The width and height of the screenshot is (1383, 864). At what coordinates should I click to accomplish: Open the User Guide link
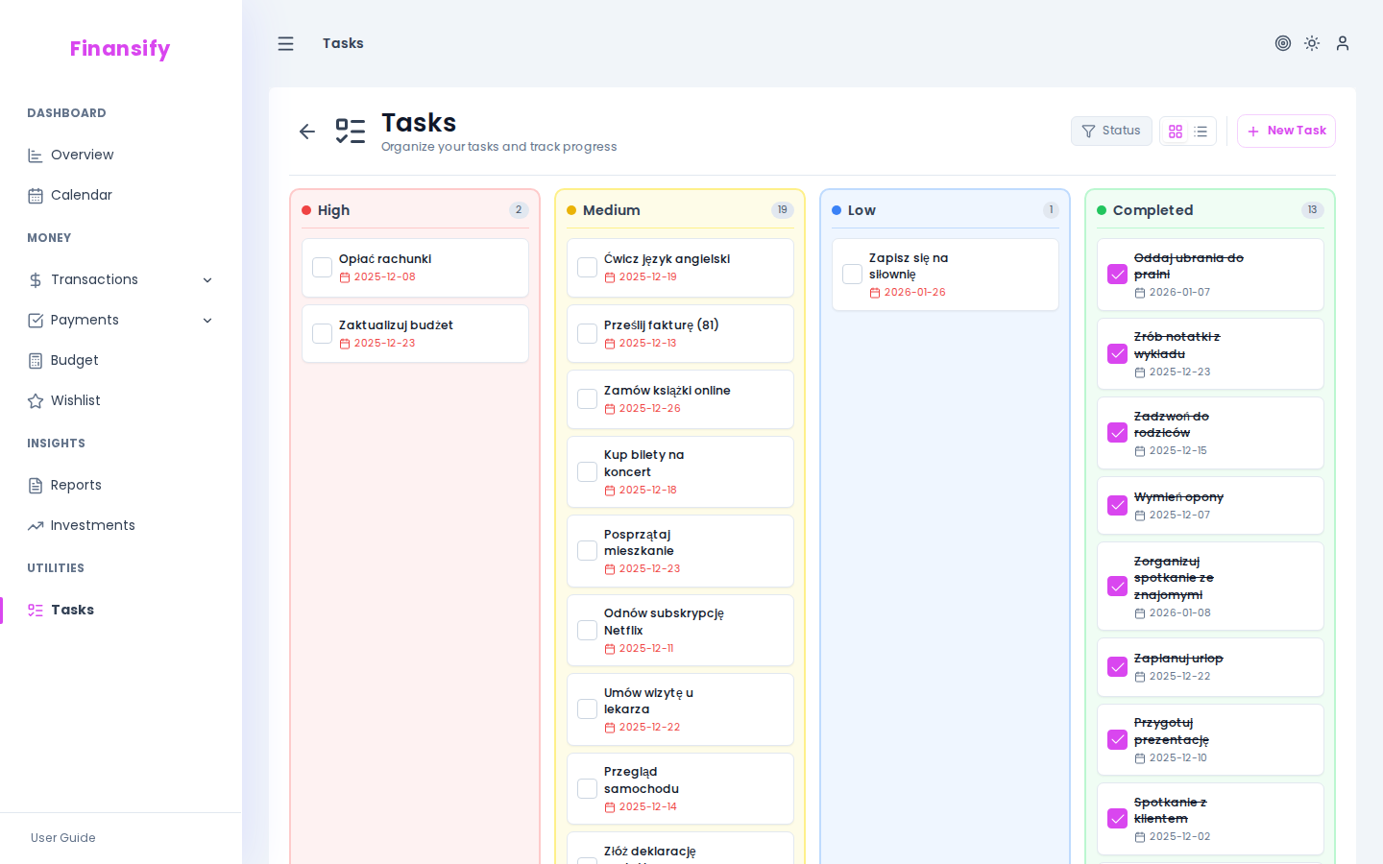pyautogui.click(x=62, y=838)
